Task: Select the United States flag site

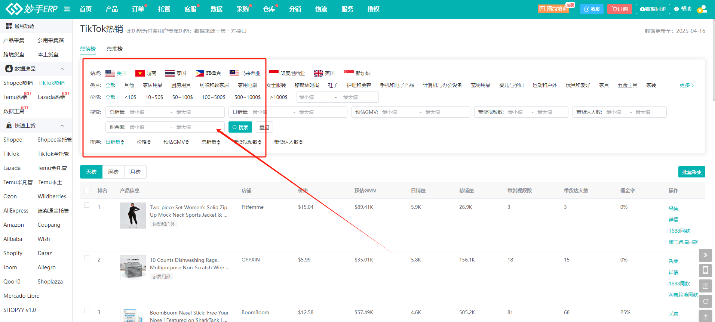Action: pyautogui.click(x=110, y=73)
